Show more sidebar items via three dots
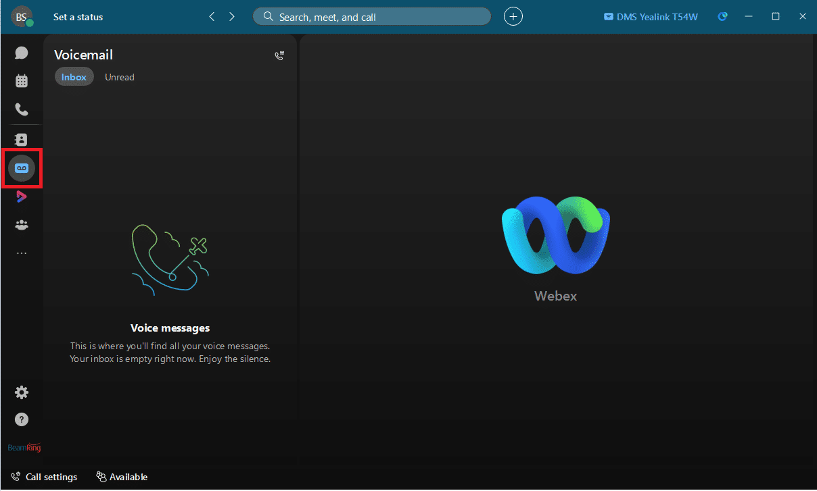This screenshot has width=817, height=491. click(x=22, y=253)
